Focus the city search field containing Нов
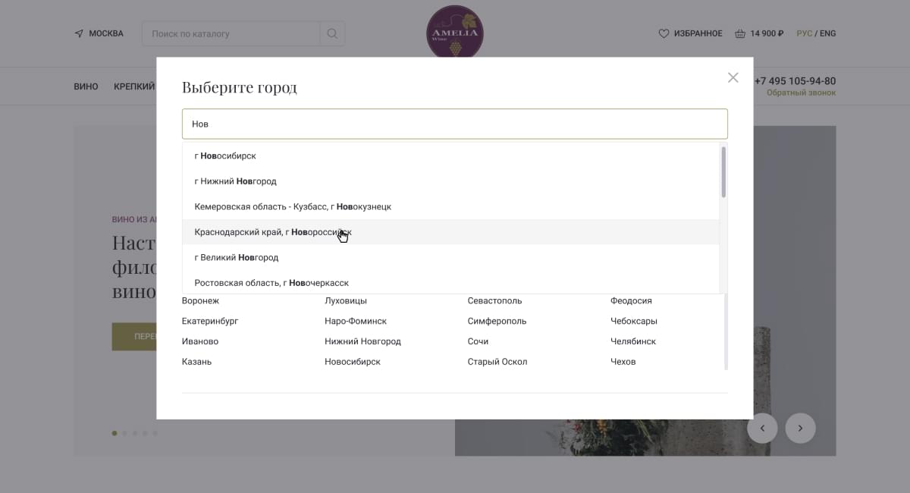The image size is (910, 493). [455, 124]
